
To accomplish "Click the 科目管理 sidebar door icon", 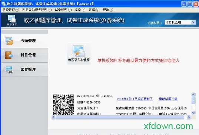I will (9, 55).
